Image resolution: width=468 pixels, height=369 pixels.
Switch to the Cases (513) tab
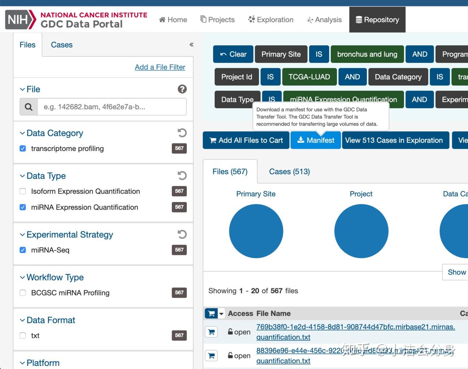point(289,172)
